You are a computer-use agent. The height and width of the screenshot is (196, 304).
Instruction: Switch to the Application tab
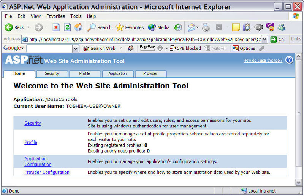[x=118, y=73]
